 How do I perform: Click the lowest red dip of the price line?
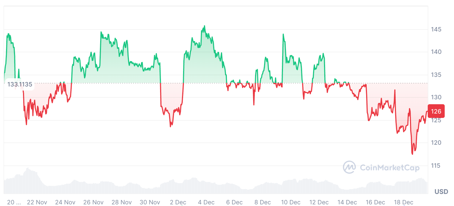pos(412,154)
